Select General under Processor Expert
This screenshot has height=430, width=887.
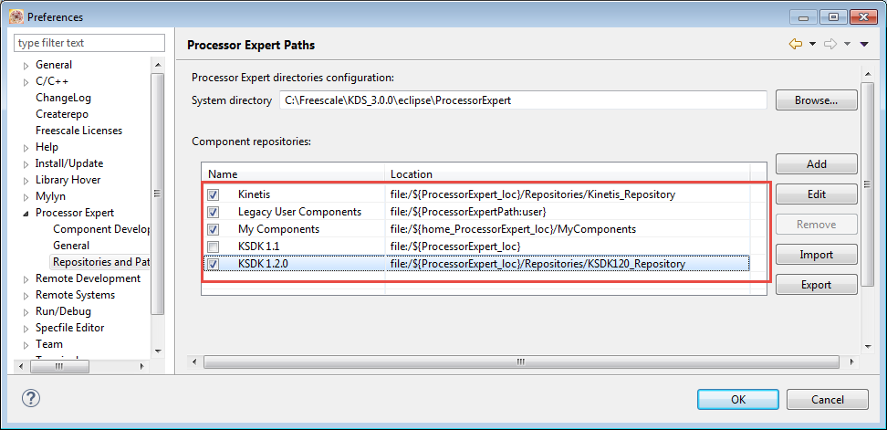pyautogui.click(x=70, y=246)
